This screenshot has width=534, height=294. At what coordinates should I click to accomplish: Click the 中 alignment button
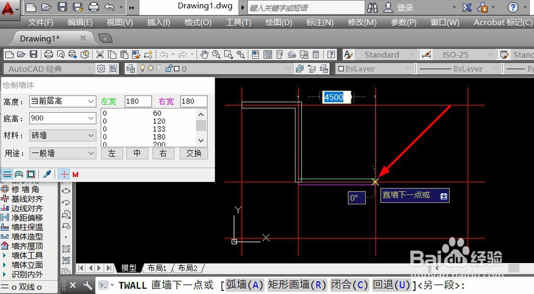[137, 154]
